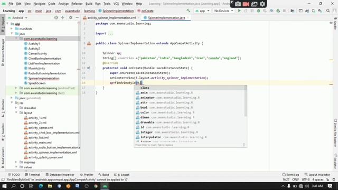Click the Stop run square icon
This screenshot has height=190, width=338.
point(284,11)
